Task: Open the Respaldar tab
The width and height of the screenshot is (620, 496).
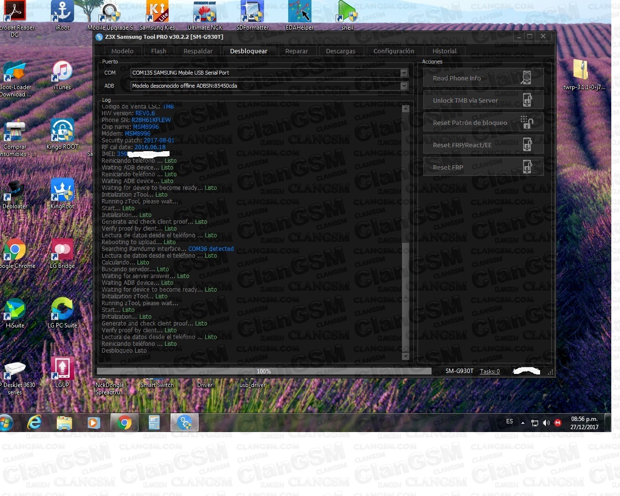Action: coord(198,51)
